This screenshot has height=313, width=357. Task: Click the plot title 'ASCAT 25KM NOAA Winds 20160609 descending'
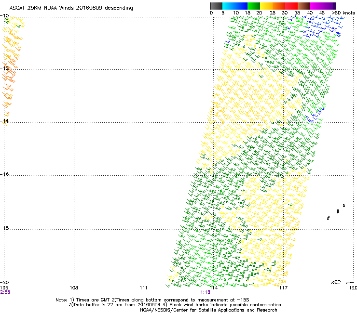[x=71, y=8]
